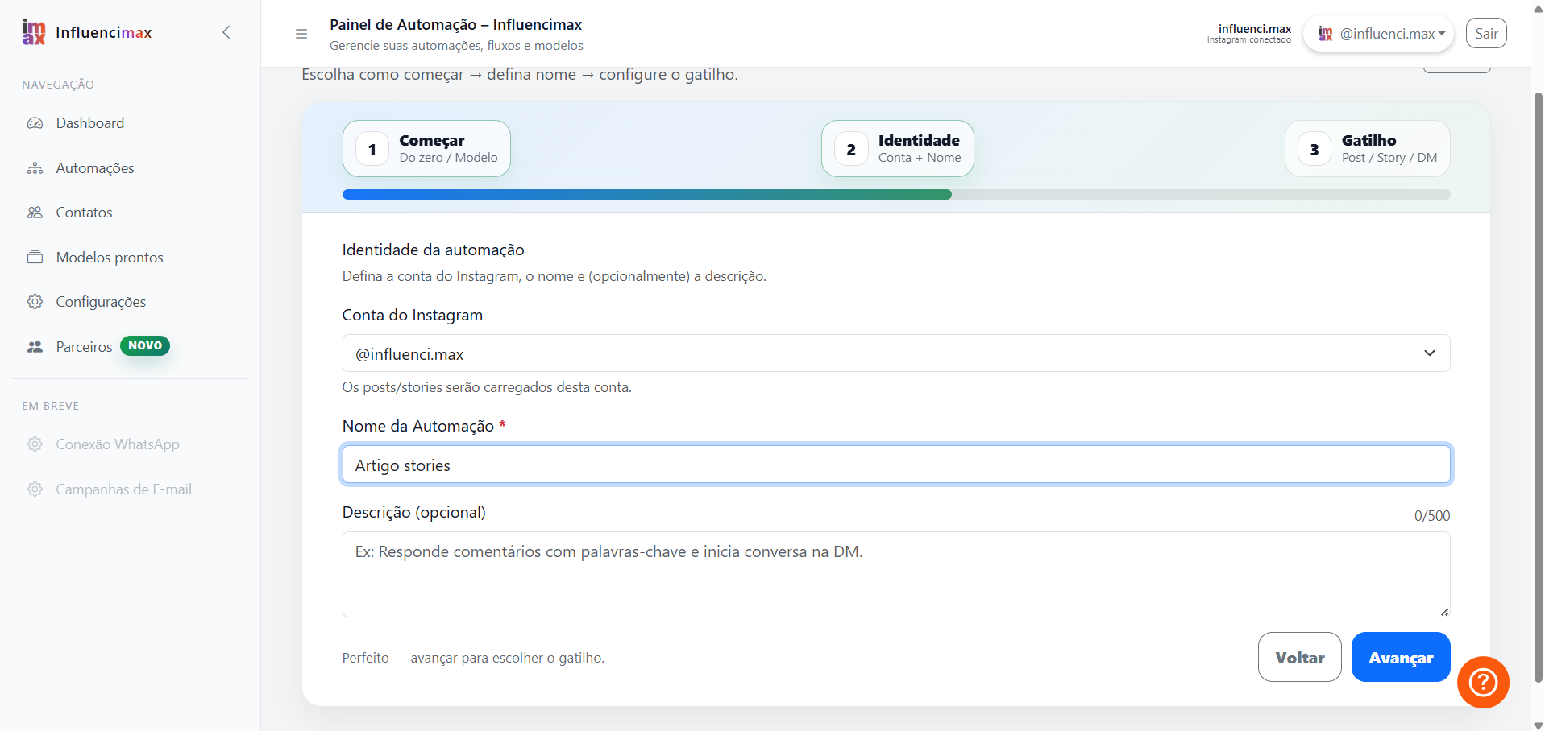The height and width of the screenshot is (731, 1545).
Task: Focus the Nome da Automação field
Action: pyautogui.click(x=896, y=465)
